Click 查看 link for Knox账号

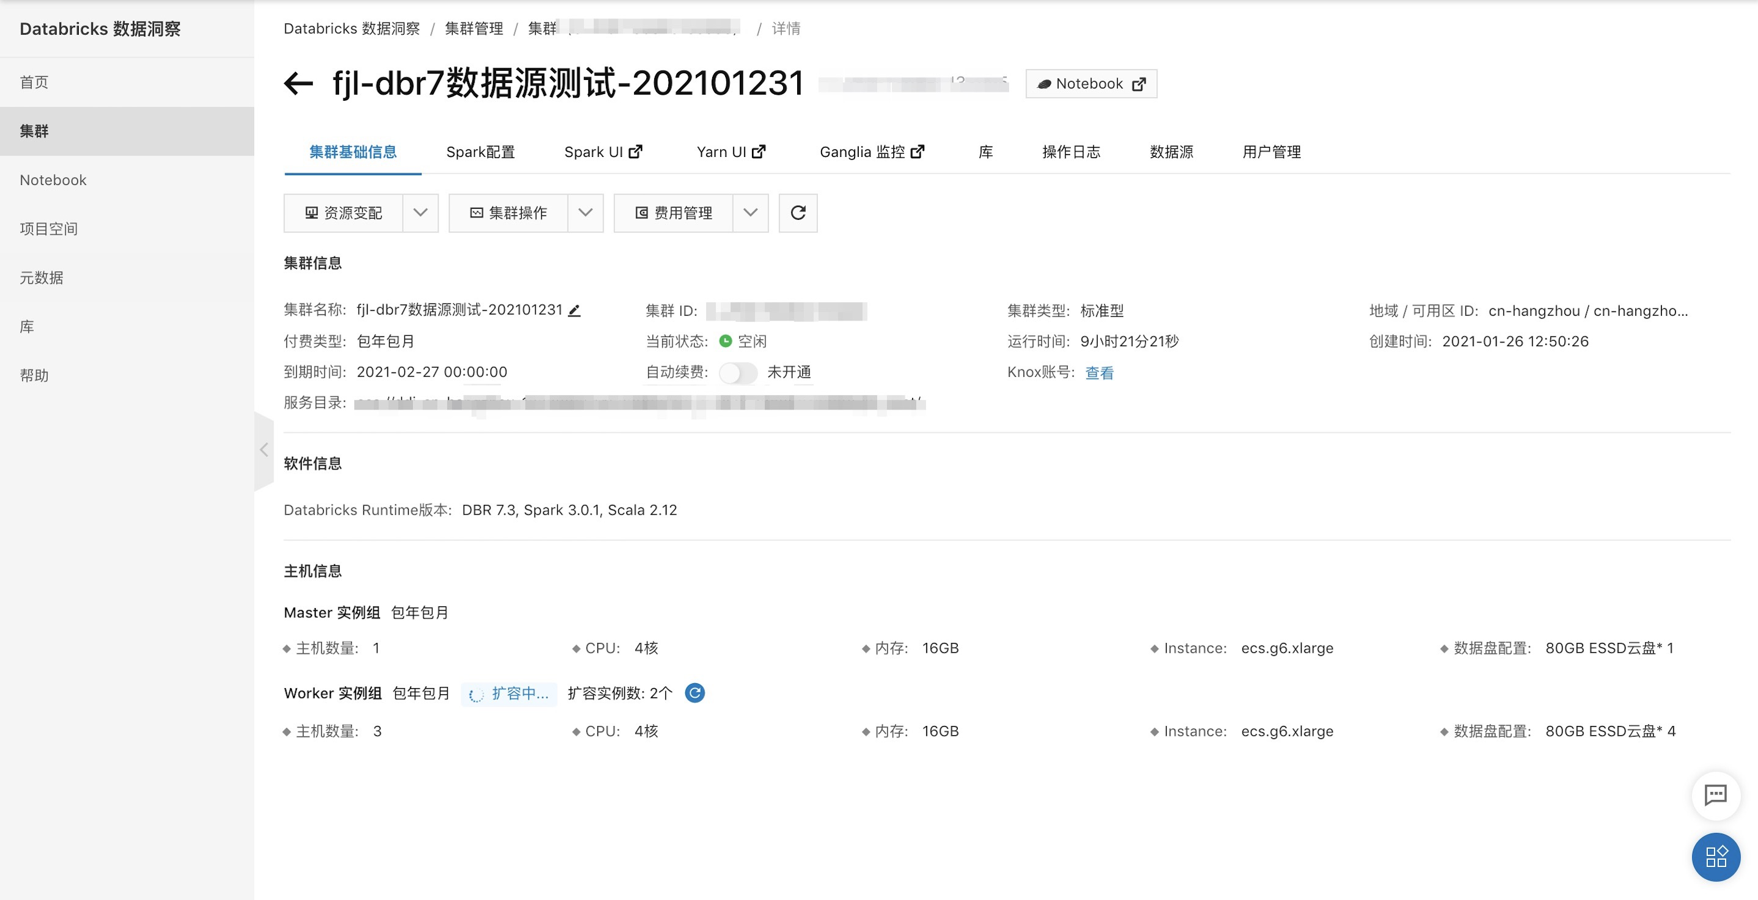[1100, 372]
